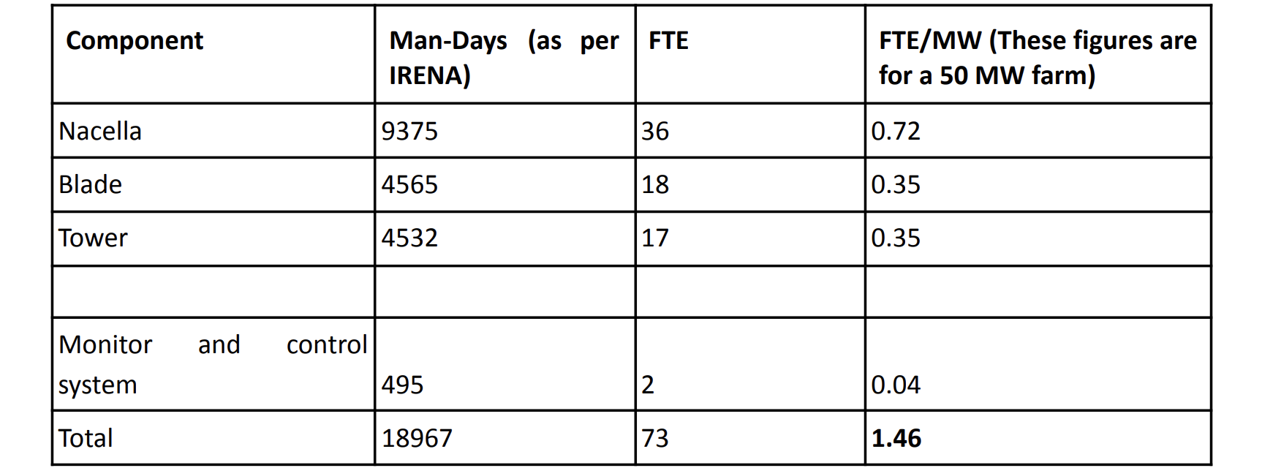Click the Nacella row label
Image resolution: width=1262 pixels, height=468 pixels.
point(214,131)
